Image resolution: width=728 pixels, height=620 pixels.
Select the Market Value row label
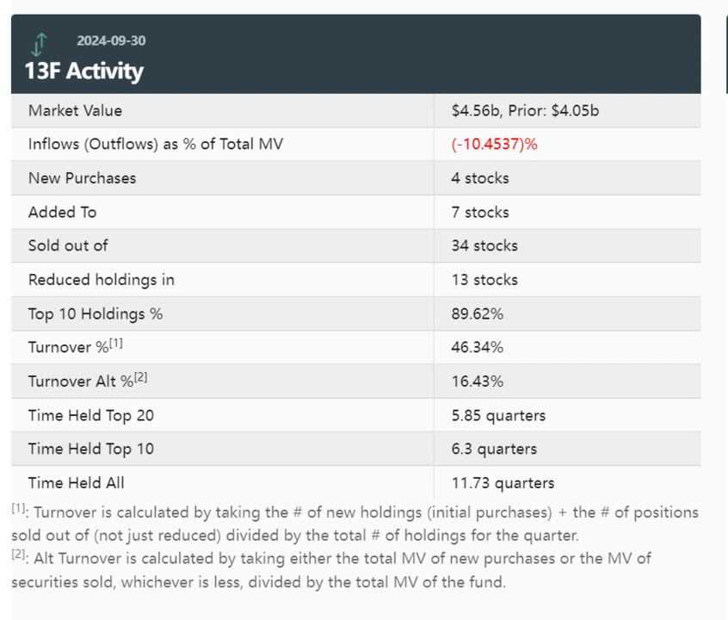tap(75, 110)
